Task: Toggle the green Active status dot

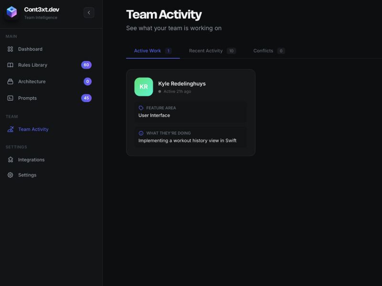Action: tap(159, 91)
